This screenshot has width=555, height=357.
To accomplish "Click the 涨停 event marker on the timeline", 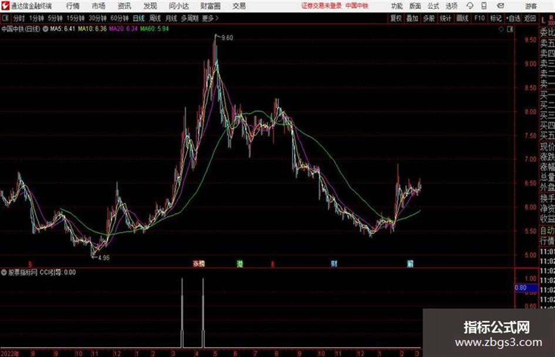I will coord(199,264).
